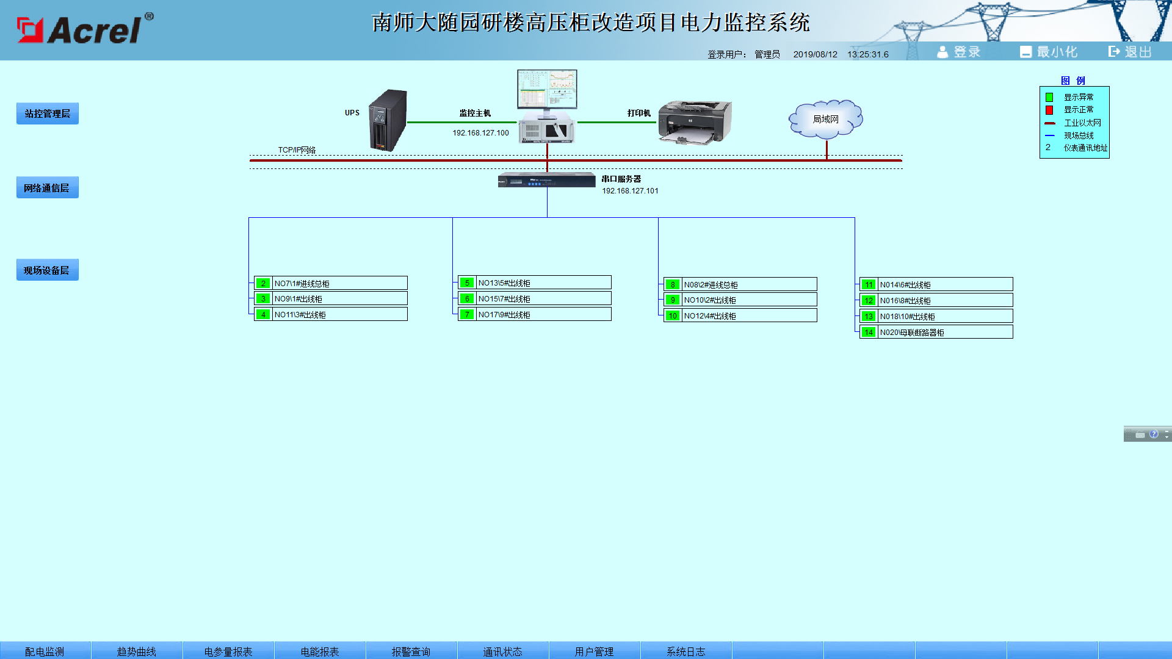This screenshot has width=1172, height=659.
Task: Click green status indicator number 14
Action: [869, 332]
